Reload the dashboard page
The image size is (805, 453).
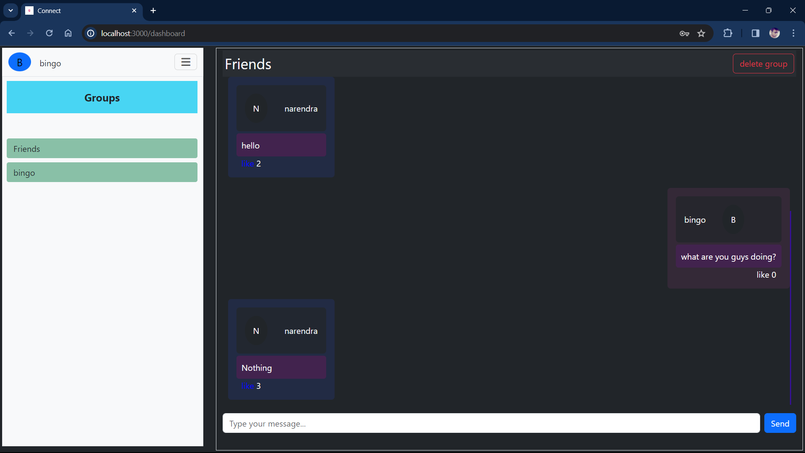point(49,33)
